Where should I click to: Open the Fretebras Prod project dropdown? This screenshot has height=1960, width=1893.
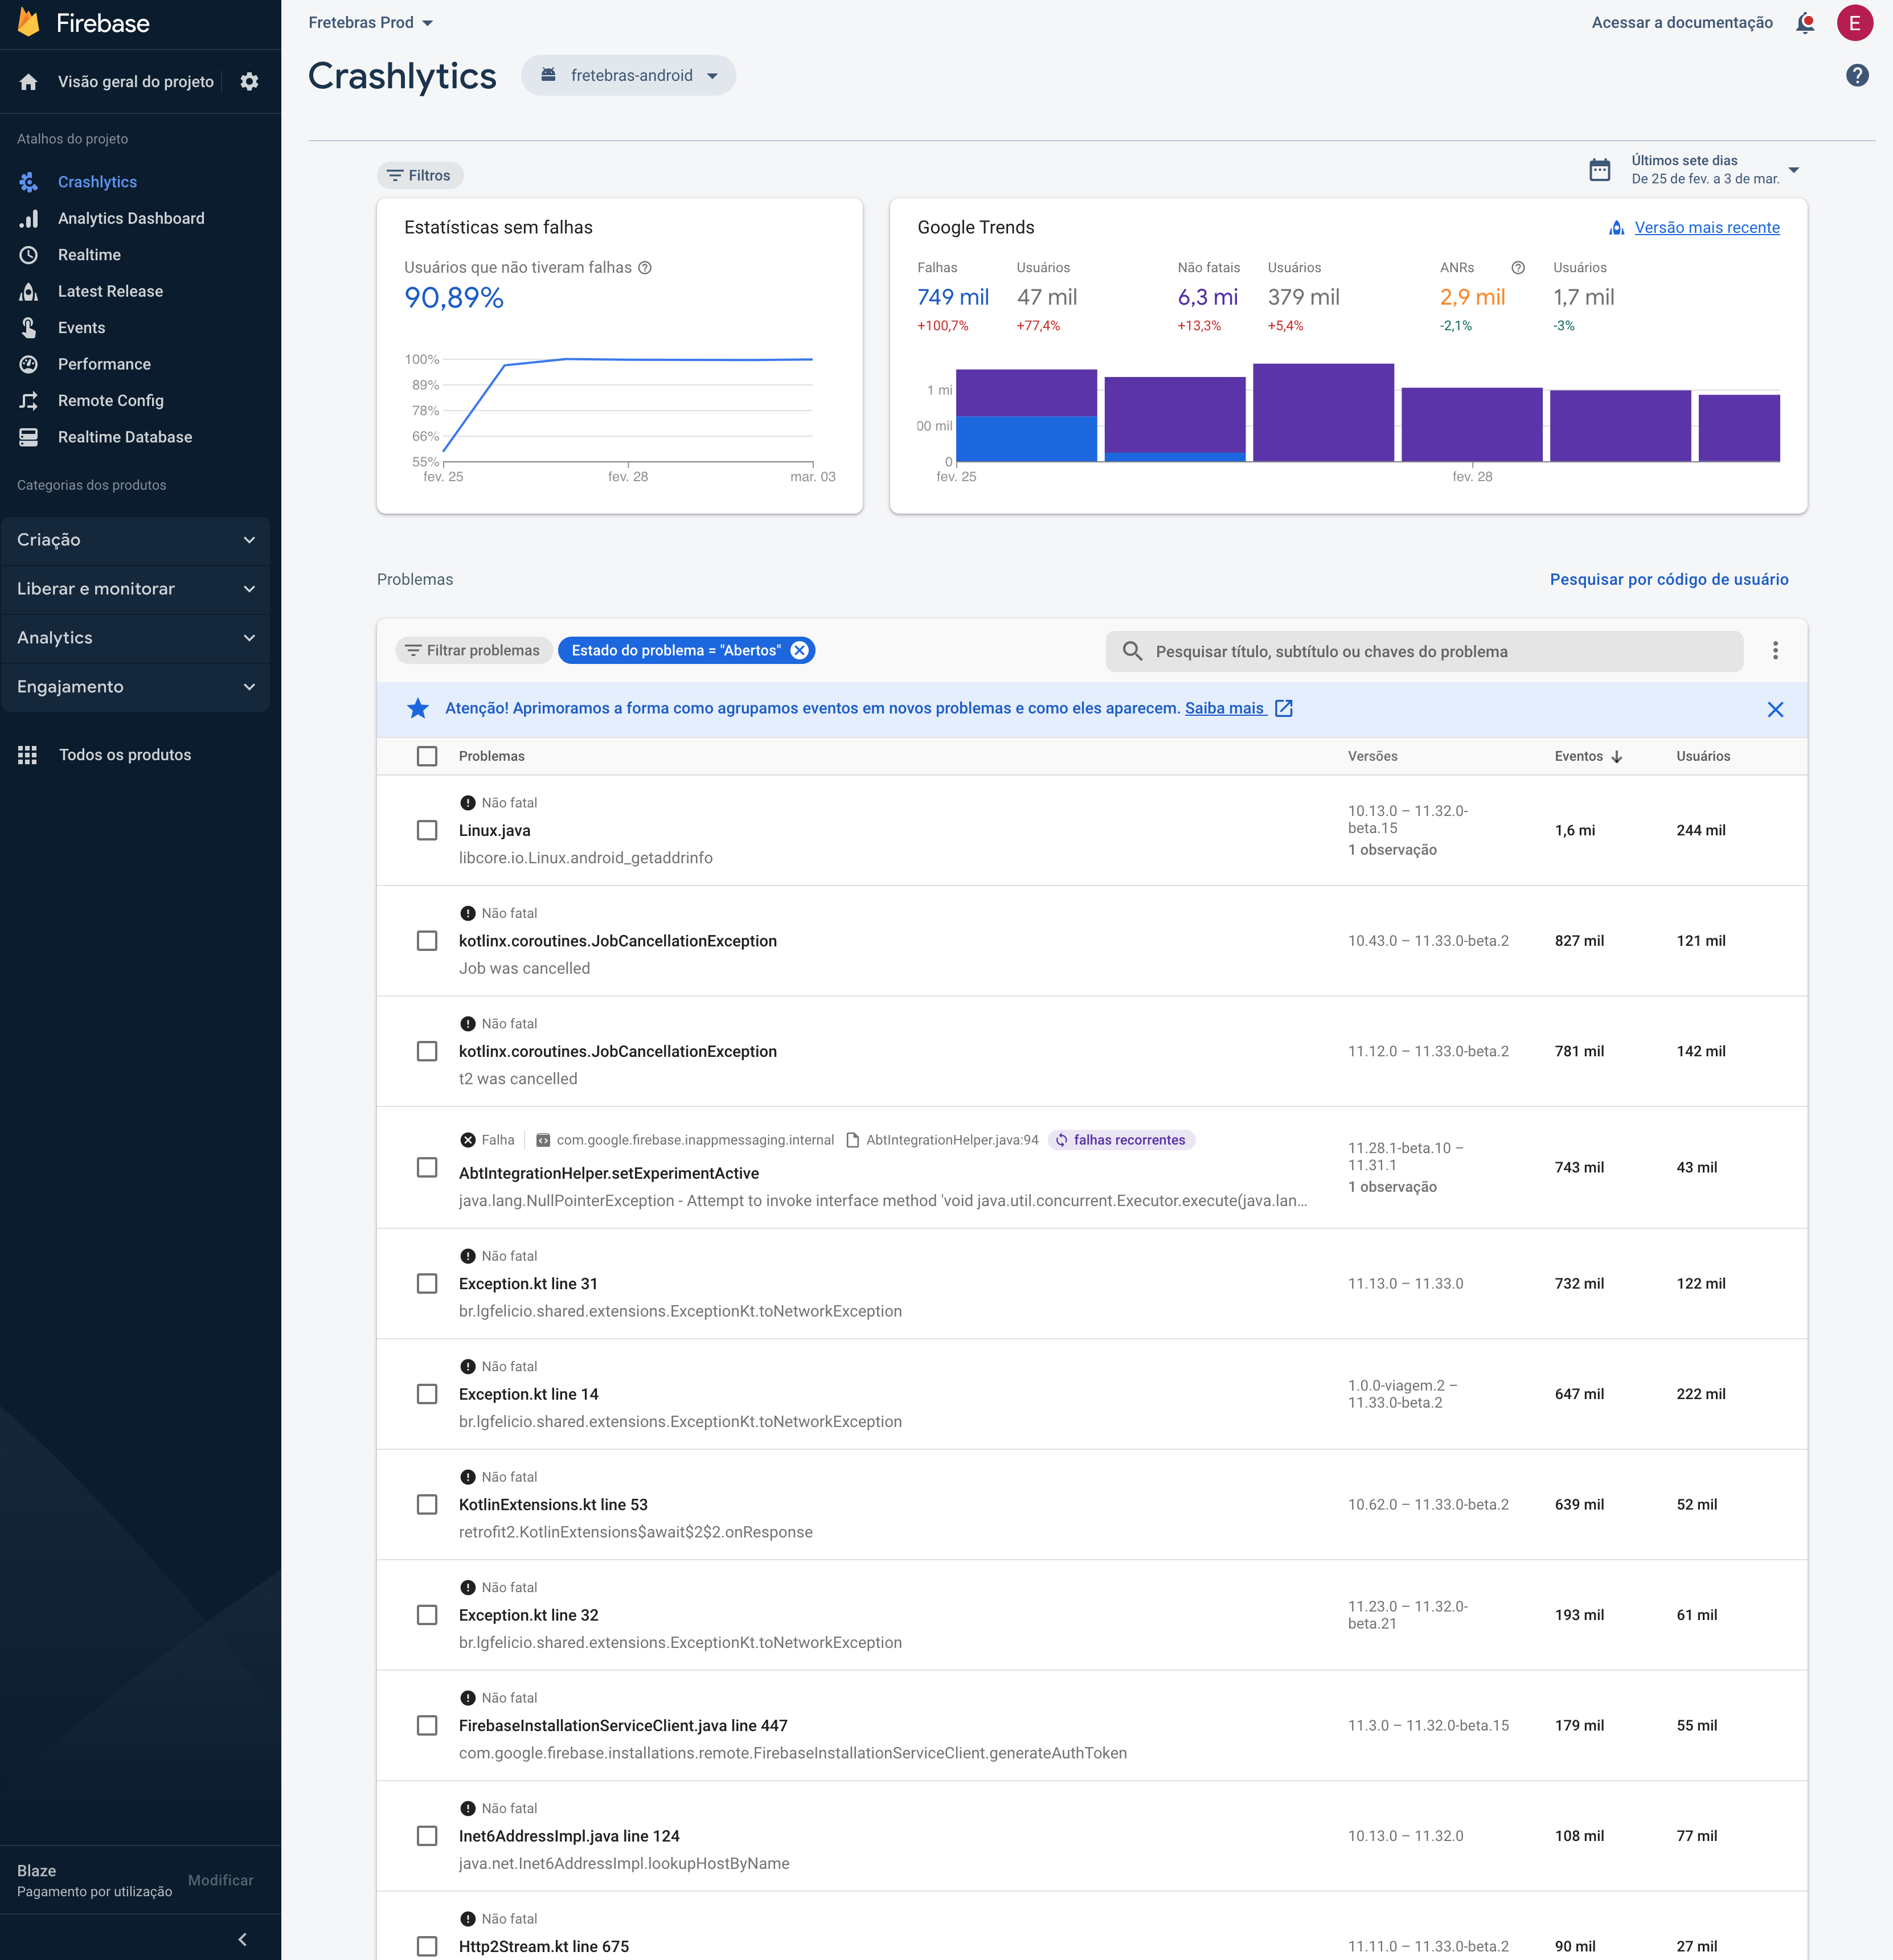pos(371,23)
